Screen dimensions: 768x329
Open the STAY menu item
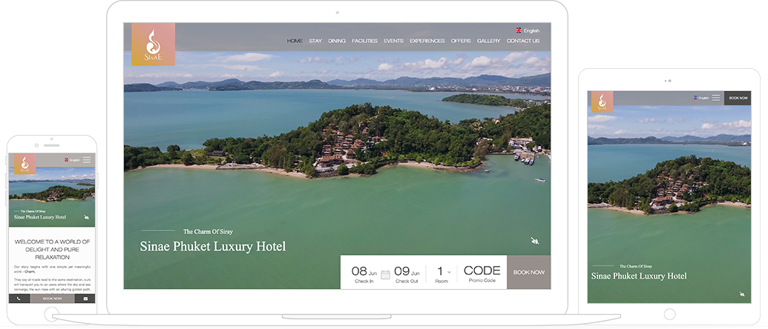[315, 41]
